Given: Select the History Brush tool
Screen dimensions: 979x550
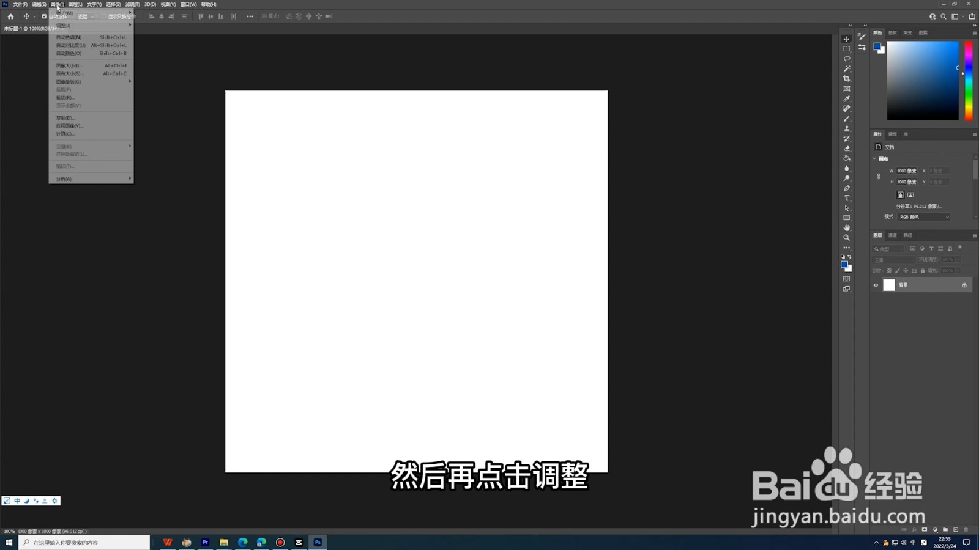Looking at the screenshot, I should pyautogui.click(x=847, y=138).
